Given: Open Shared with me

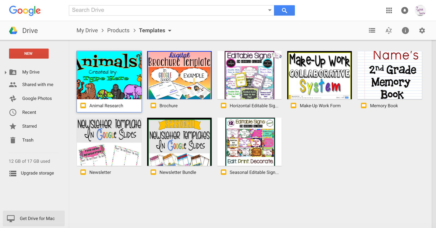Looking at the screenshot, I should (38, 85).
